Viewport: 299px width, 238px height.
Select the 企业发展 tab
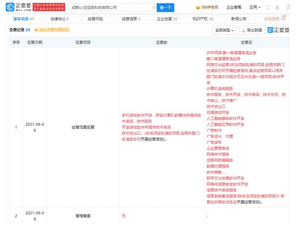pyautogui.click(x=167, y=19)
